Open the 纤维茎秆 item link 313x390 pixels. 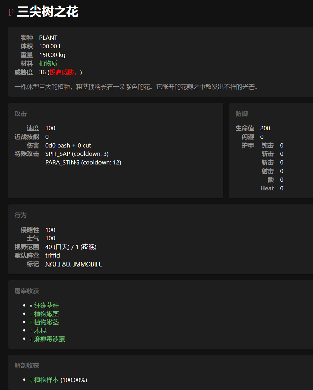tap(47, 306)
